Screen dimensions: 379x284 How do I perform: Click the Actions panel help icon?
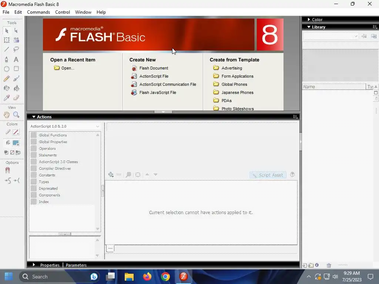[292, 175]
